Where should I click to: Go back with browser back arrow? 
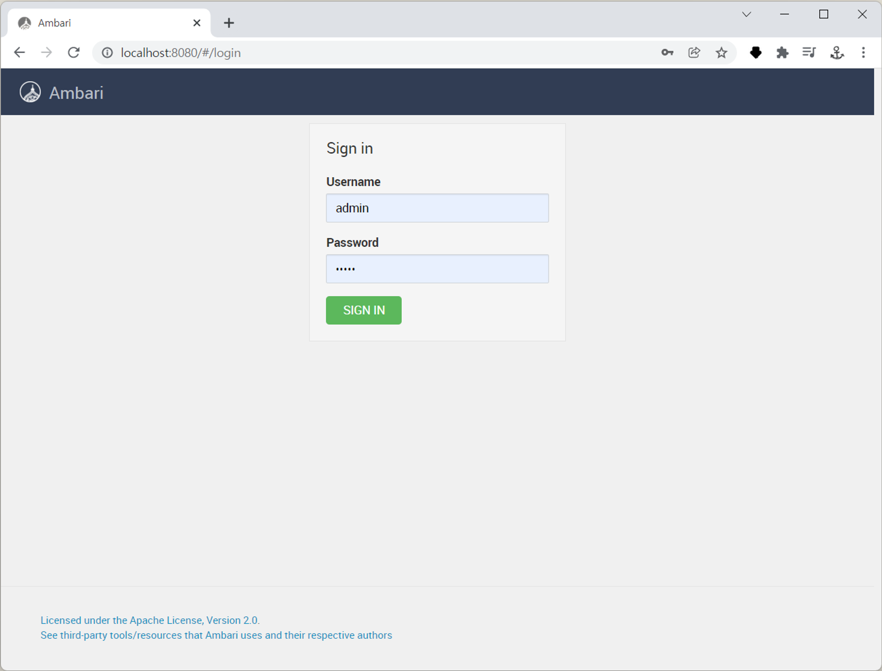point(19,53)
